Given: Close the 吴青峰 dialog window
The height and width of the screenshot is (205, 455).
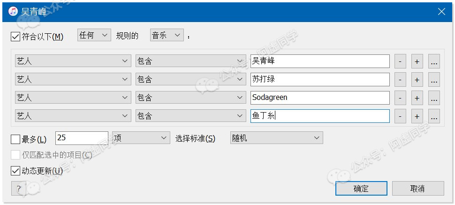Looking at the screenshot, I should [x=441, y=12].
